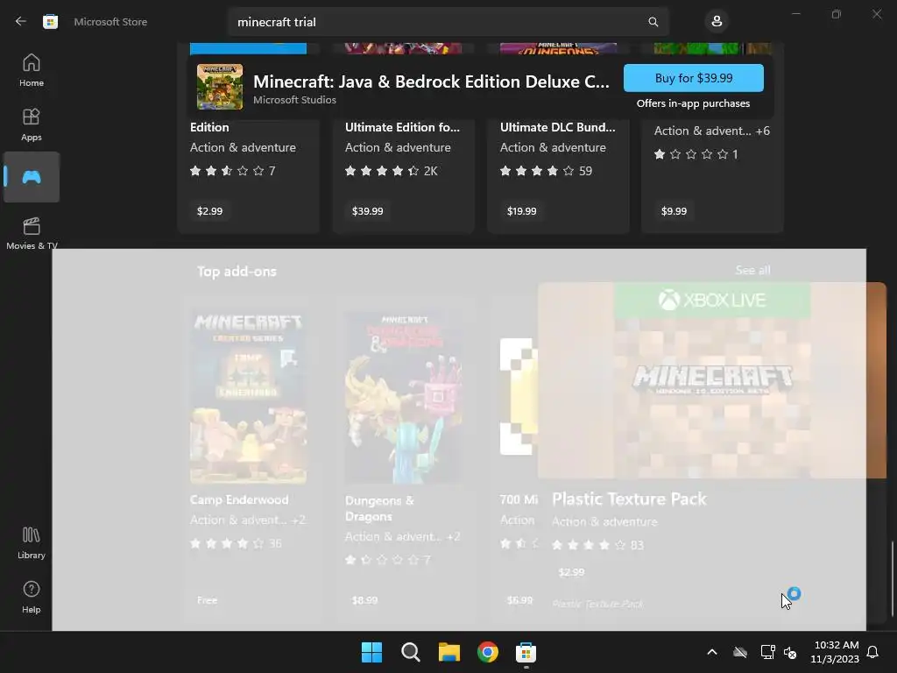Click the 2K ratings stars row
The height and width of the screenshot is (673, 897).
(391, 171)
